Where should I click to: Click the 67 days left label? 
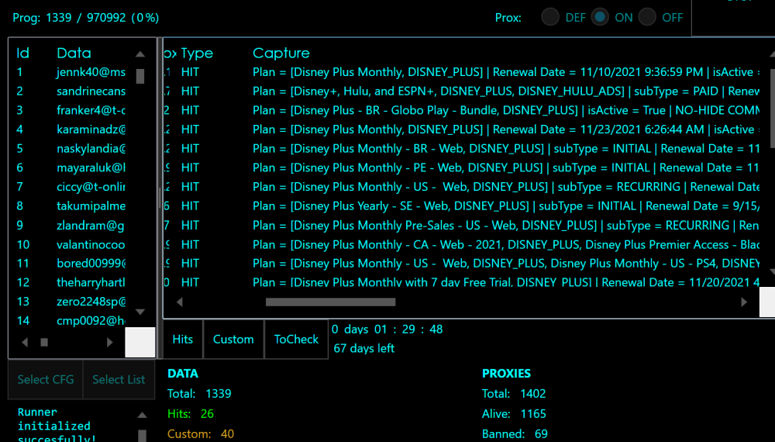363,348
